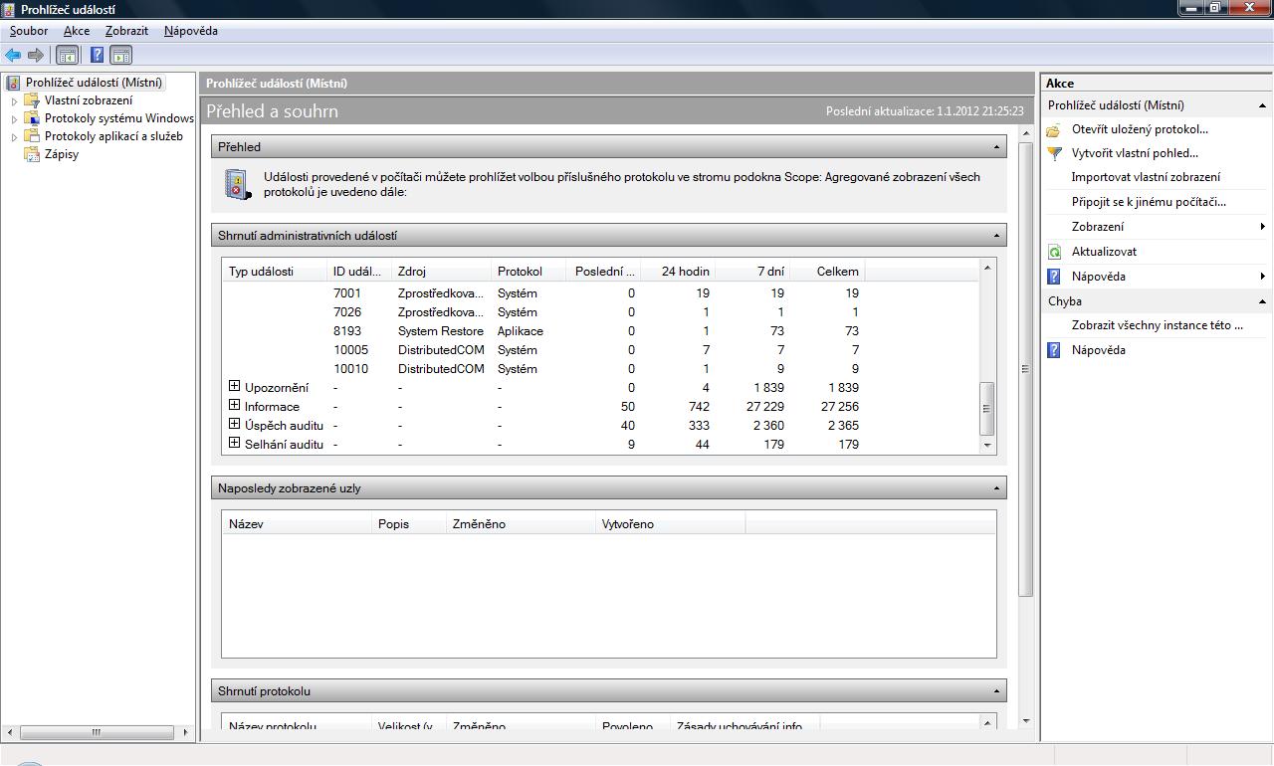Click the Otevřít uložený protokol folder icon
The height and width of the screenshot is (766, 1274).
1054,129
